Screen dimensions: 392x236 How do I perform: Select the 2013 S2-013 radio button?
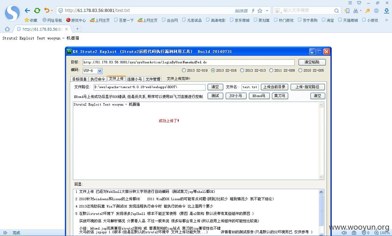(242, 70)
